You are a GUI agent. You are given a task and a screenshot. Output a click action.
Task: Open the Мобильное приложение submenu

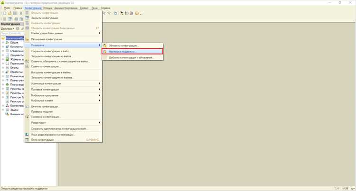(63, 95)
